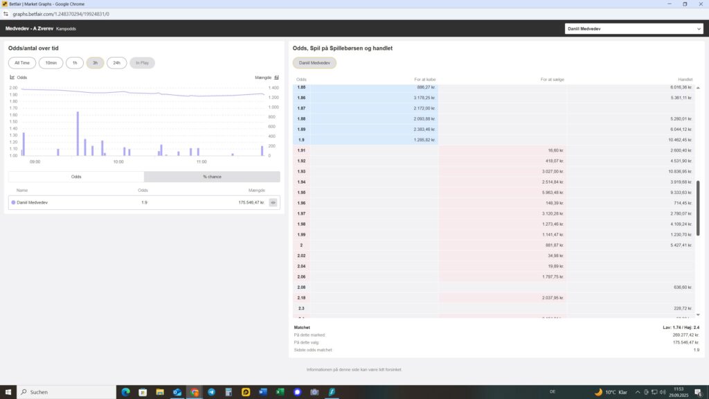Click the Daniil Medvedev pill button
Viewport: 709px width, 399px height.
pos(314,63)
